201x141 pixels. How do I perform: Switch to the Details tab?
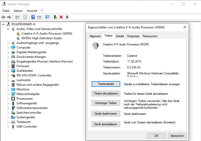coord(120,36)
